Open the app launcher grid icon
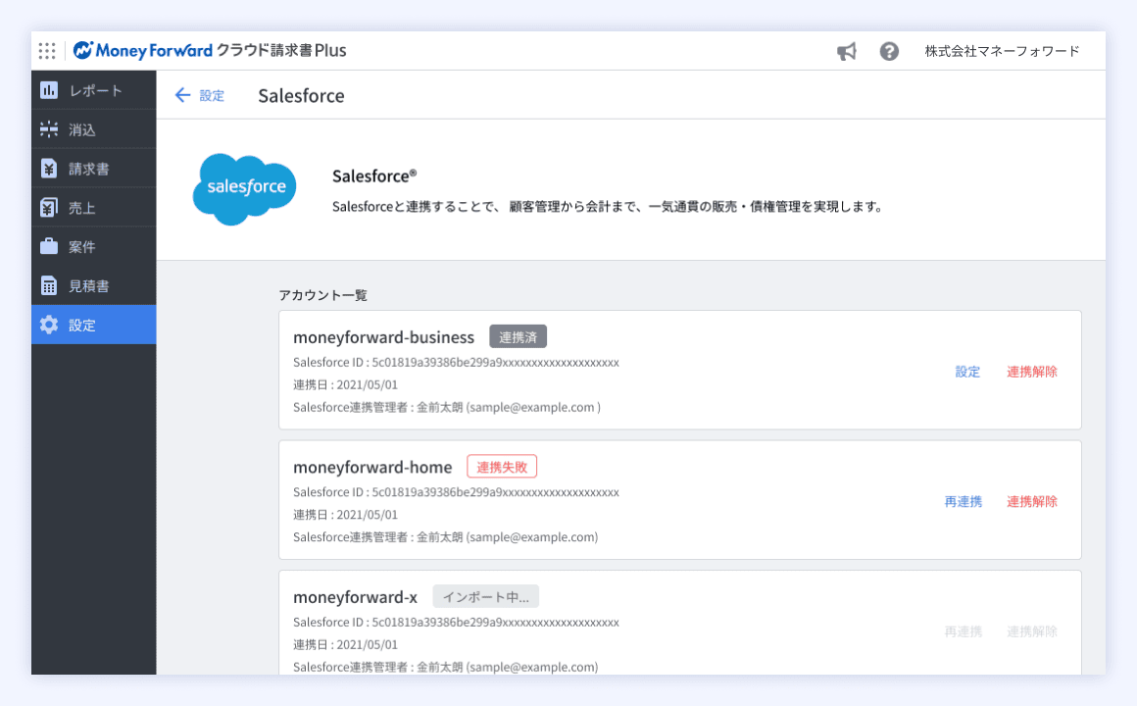1137x706 pixels. tap(47, 51)
